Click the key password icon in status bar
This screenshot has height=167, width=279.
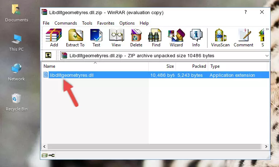[x=52, y=155]
